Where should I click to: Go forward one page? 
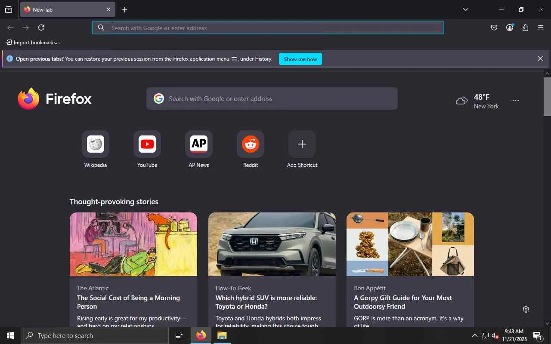point(26,28)
